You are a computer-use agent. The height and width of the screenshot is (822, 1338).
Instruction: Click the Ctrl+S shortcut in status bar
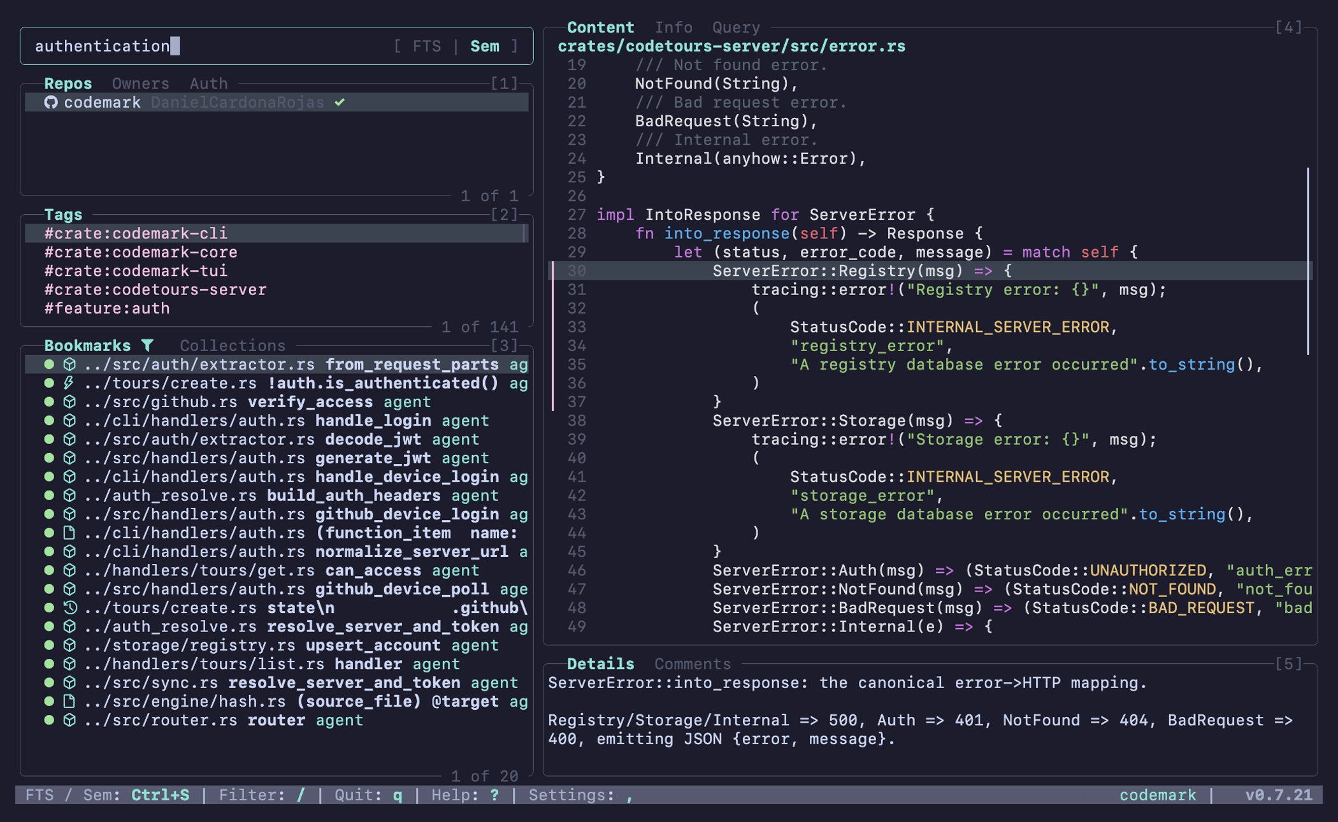click(160, 795)
